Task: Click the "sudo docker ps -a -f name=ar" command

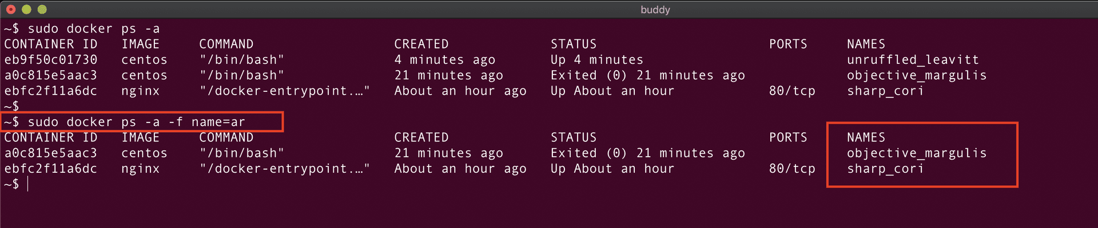Action: [136, 122]
